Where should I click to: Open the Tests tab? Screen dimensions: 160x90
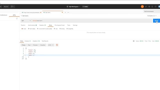pos(69,25)
